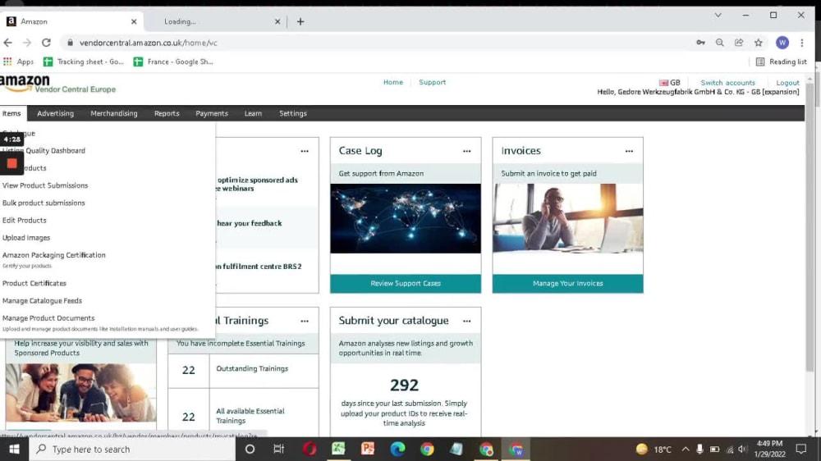The height and width of the screenshot is (461, 821).
Task: Open the notification center icon
Action: tap(800, 449)
